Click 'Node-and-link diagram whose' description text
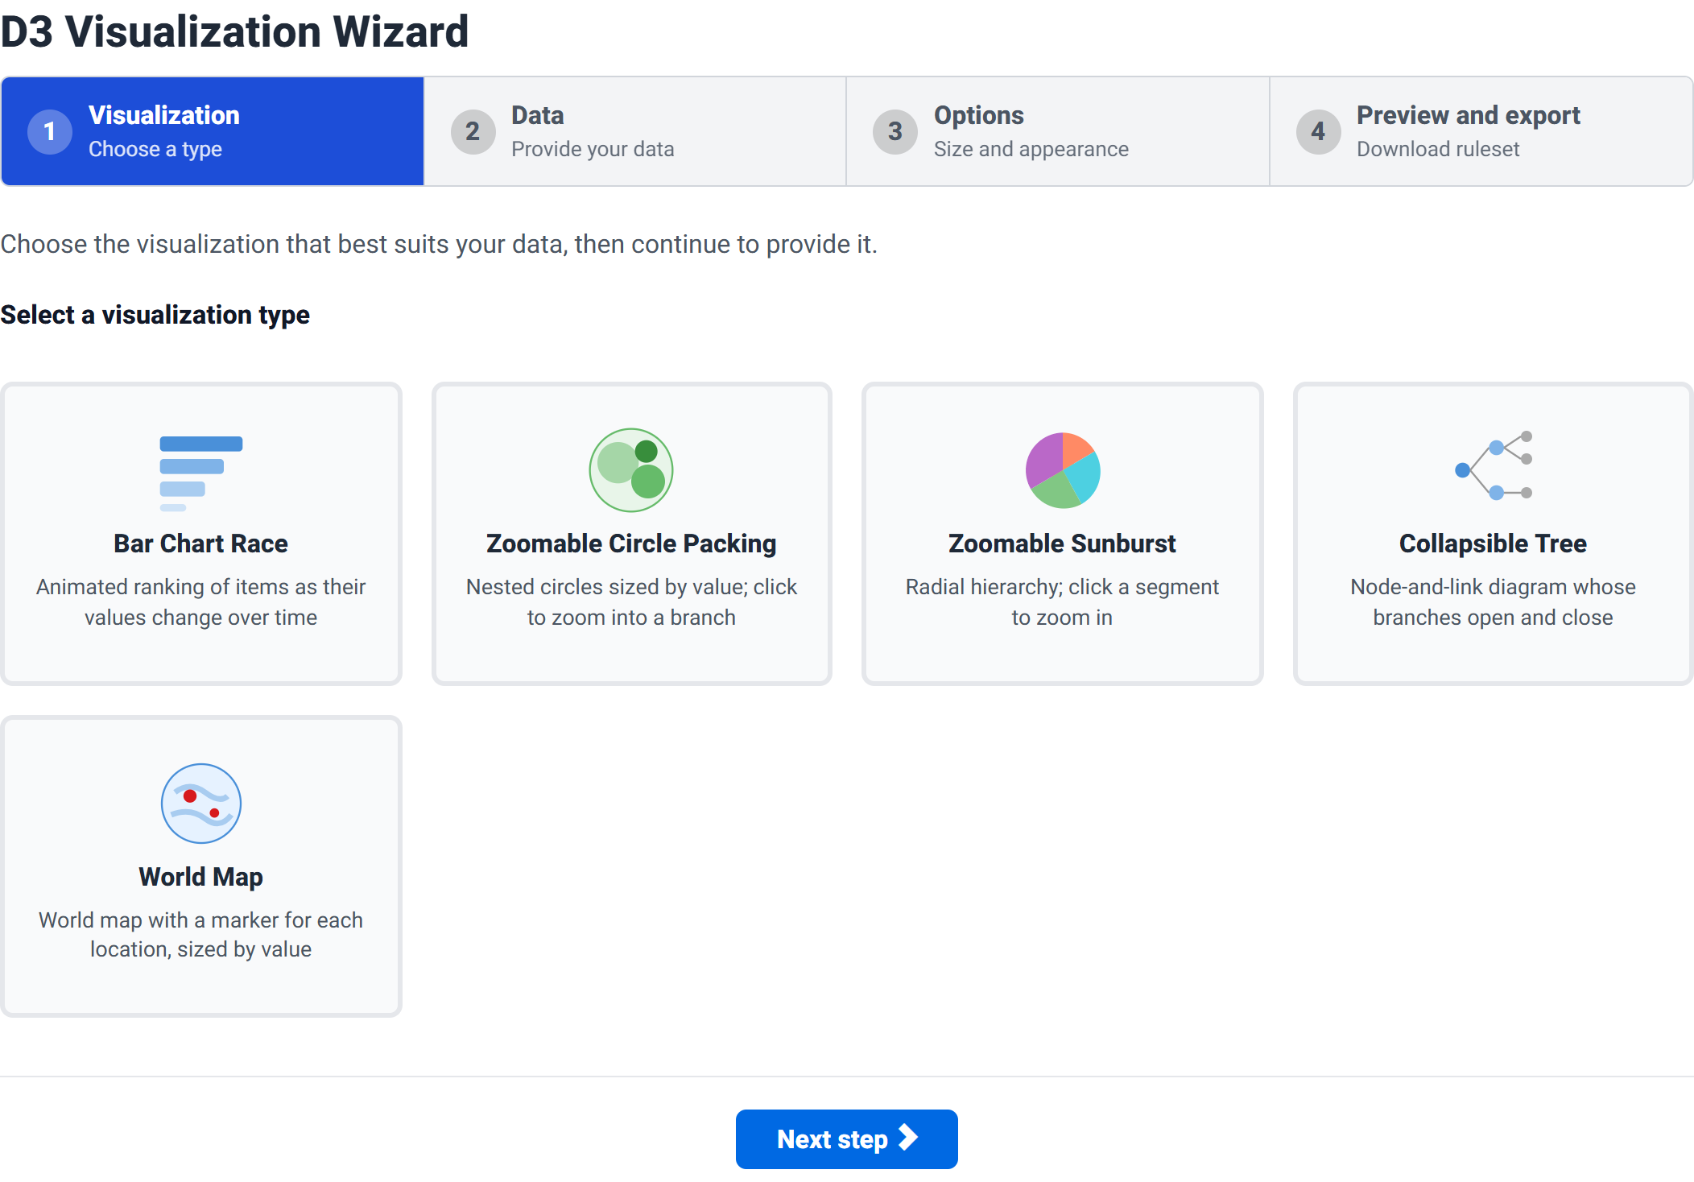 point(1494,601)
